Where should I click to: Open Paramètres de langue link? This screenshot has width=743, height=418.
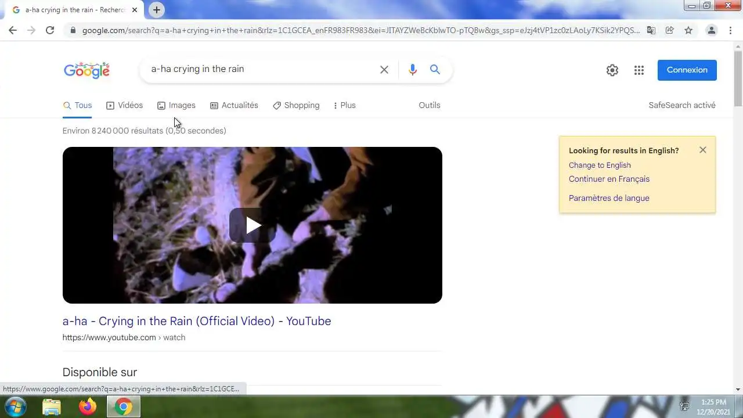[x=609, y=198]
